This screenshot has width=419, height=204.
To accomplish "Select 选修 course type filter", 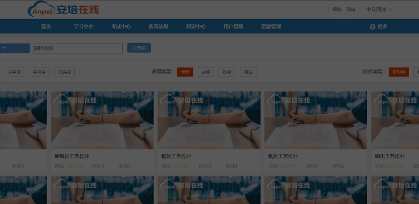I will (227, 72).
